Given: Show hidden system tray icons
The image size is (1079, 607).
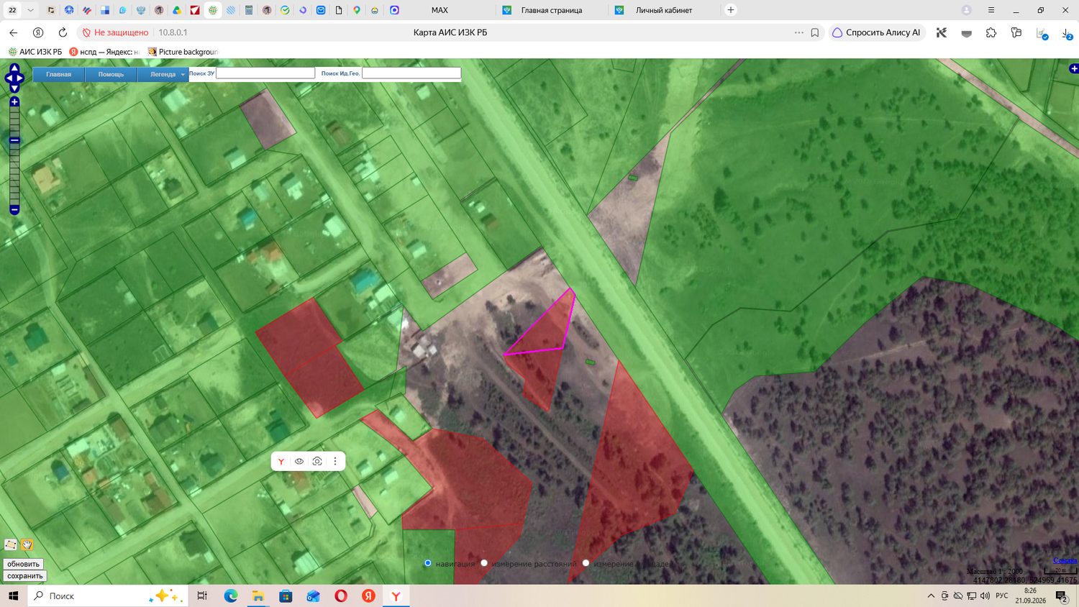Looking at the screenshot, I should [x=931, y=596].
